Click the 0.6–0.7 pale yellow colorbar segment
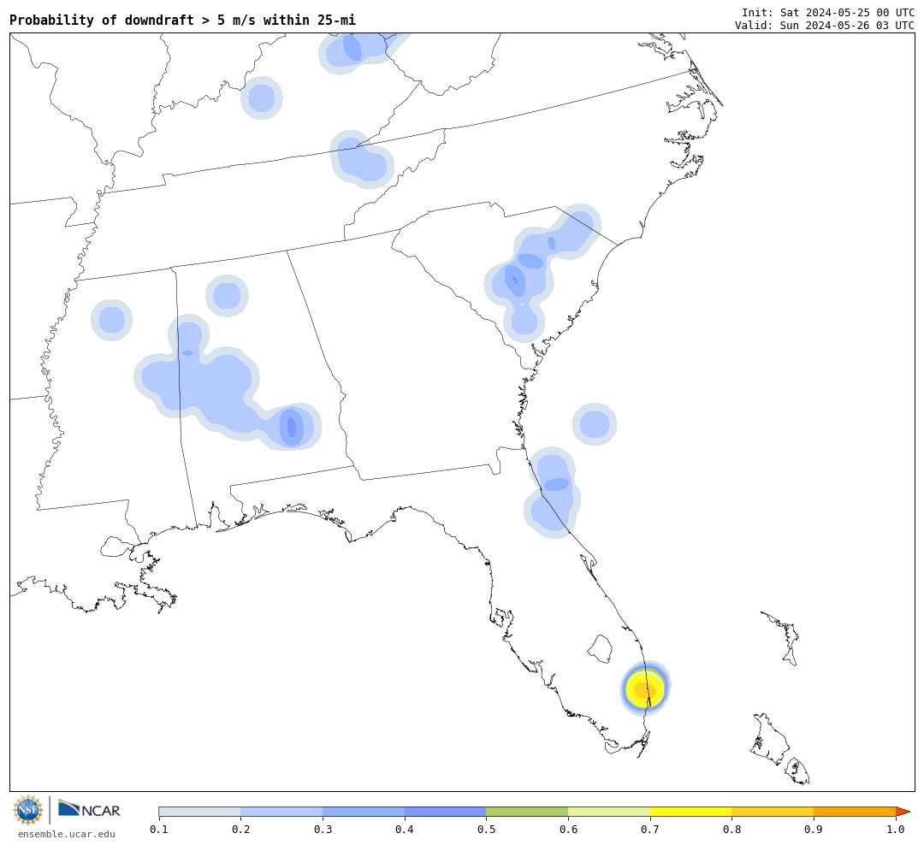The width and height of the screenshot is (924, 845). coord(609,812)
